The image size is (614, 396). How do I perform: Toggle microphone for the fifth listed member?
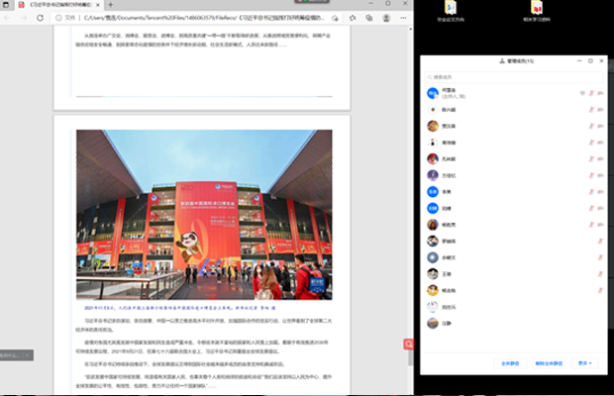coord(592,159)
